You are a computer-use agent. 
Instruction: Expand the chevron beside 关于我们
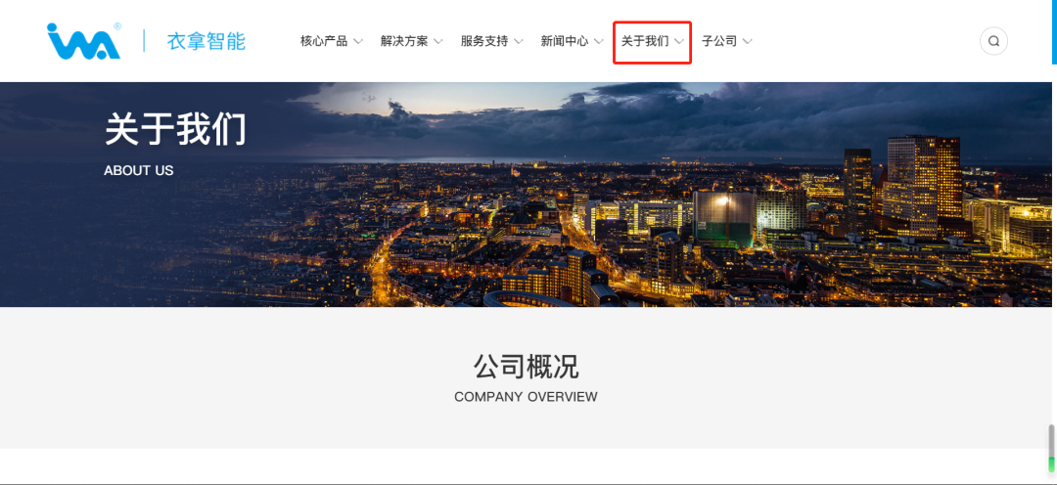(x=679, y=42)
